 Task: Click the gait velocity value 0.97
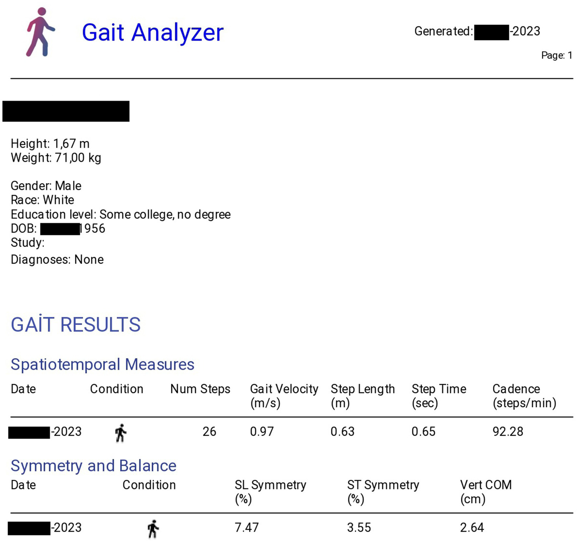[x=262, y=432]
